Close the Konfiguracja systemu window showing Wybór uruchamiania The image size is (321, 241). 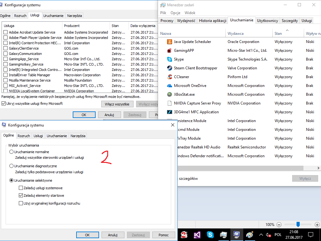(173, 125)
